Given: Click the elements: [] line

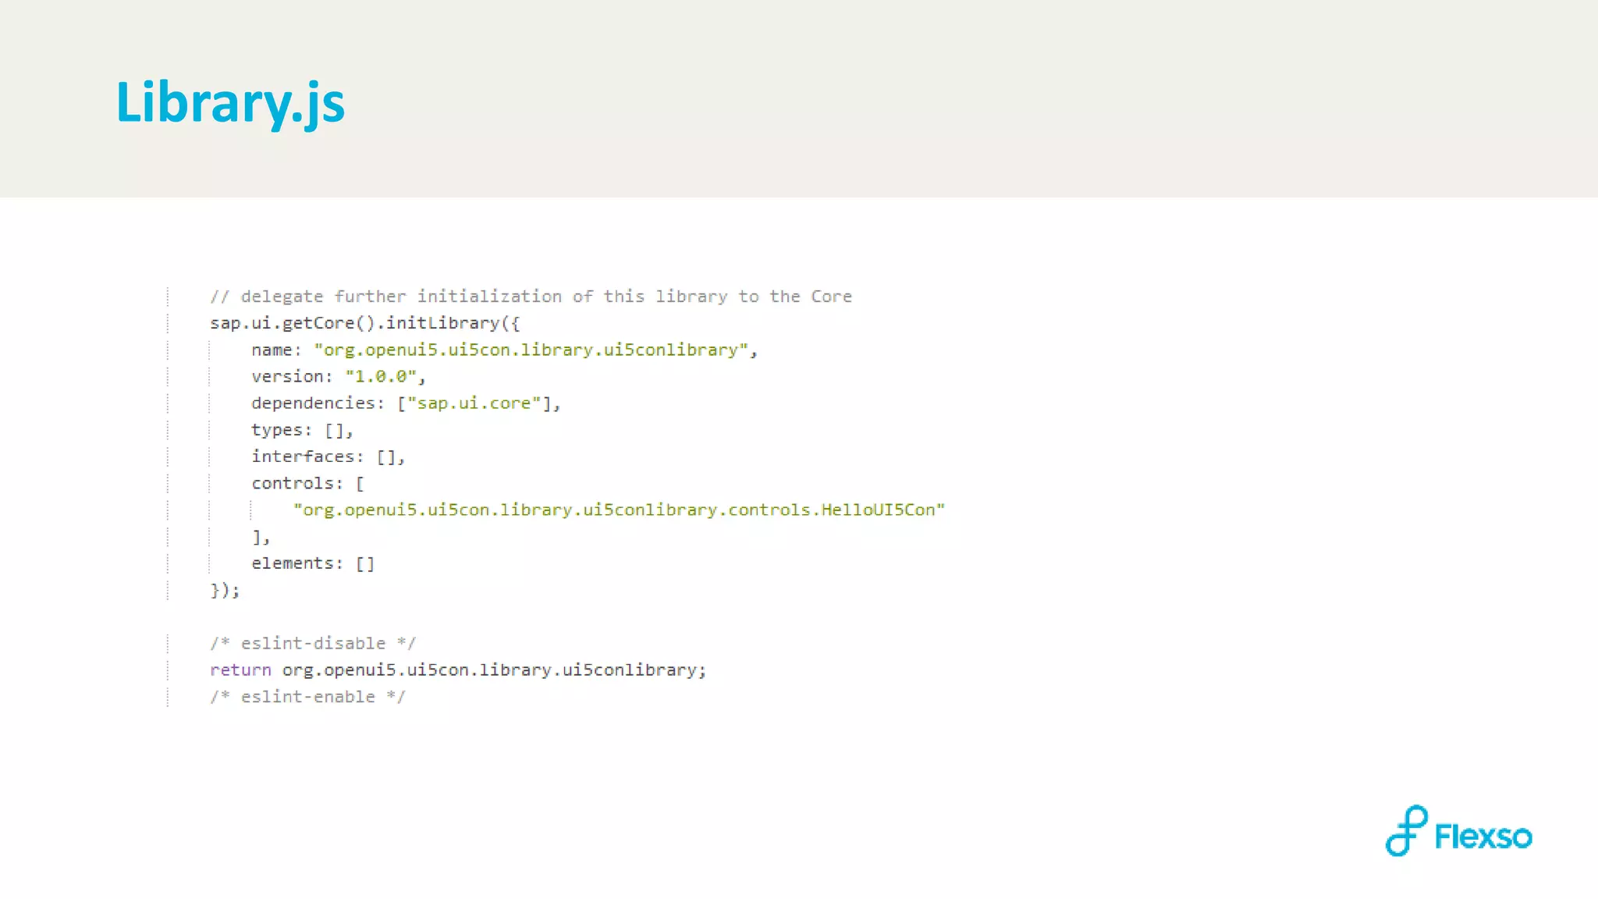Looking at the screenshot, I should (x=313, y=563).
